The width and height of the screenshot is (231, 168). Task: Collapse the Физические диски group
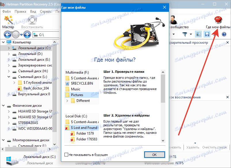tap(3, 106)
